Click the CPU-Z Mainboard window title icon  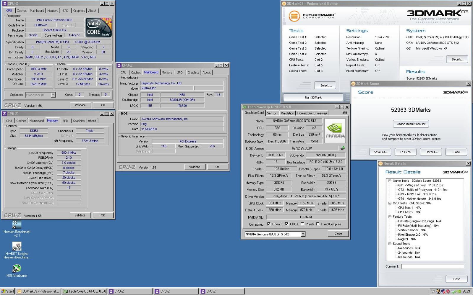119,65
